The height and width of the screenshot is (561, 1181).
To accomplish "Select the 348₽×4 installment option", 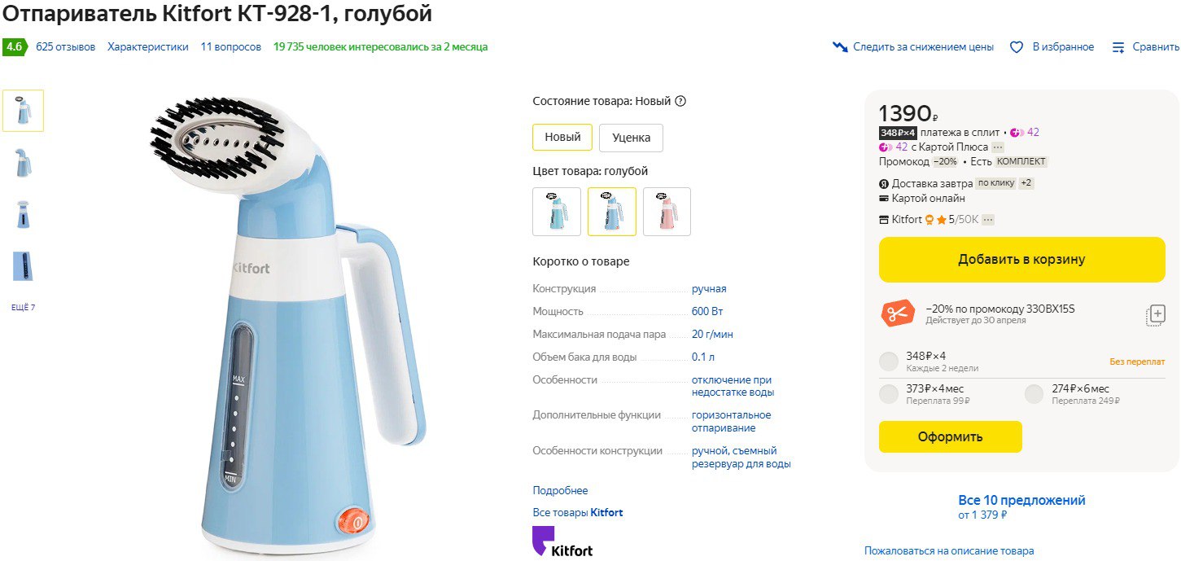I will pos(889,362).
